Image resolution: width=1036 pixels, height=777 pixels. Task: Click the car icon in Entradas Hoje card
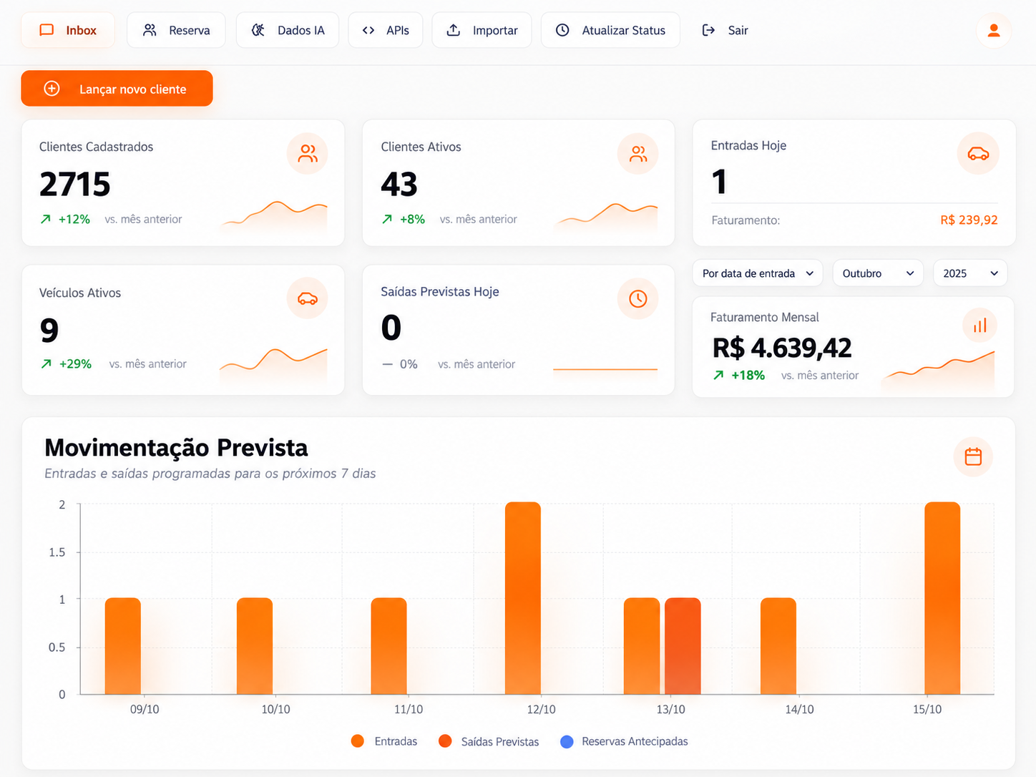978,154
